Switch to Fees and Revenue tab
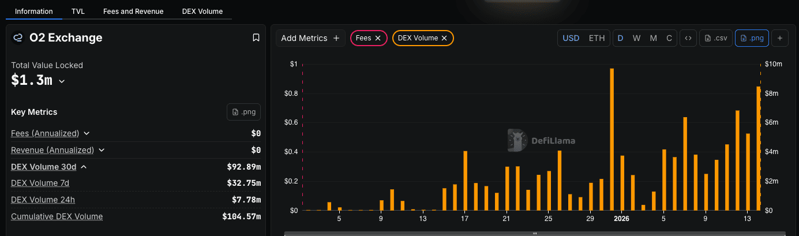The image size is (799, 236). click(x=133, y=11)
